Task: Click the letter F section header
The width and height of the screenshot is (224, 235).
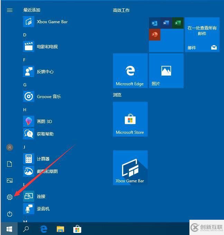Action: (x=24, y=60)
